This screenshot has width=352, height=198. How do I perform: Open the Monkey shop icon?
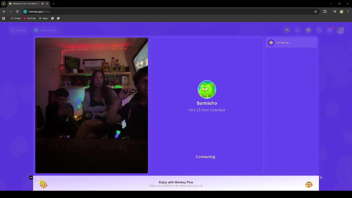click(287, 30)
